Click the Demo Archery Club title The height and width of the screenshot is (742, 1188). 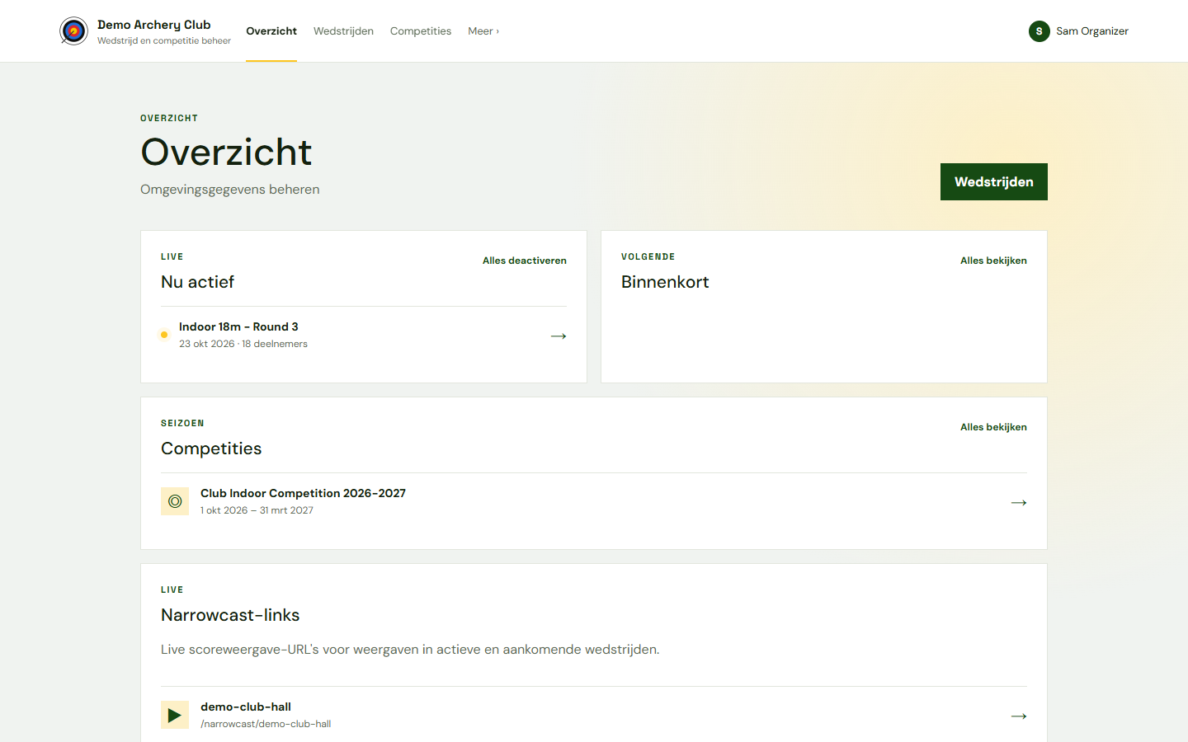154,25
